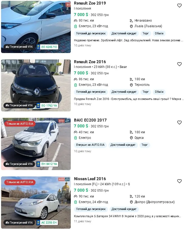This screenshot has width=184, height=230.
Task: Open the BAIC EC200 2017 listing
Action: point(90,120)
